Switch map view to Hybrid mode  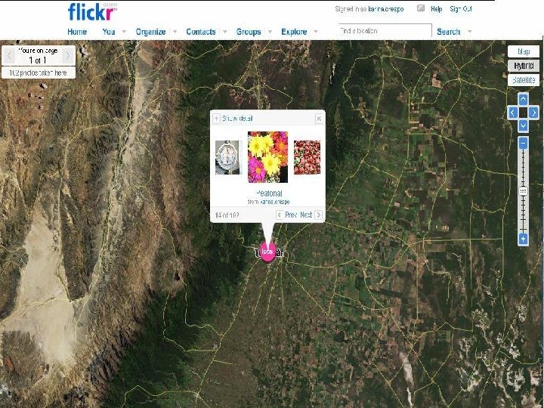(524, 66)
